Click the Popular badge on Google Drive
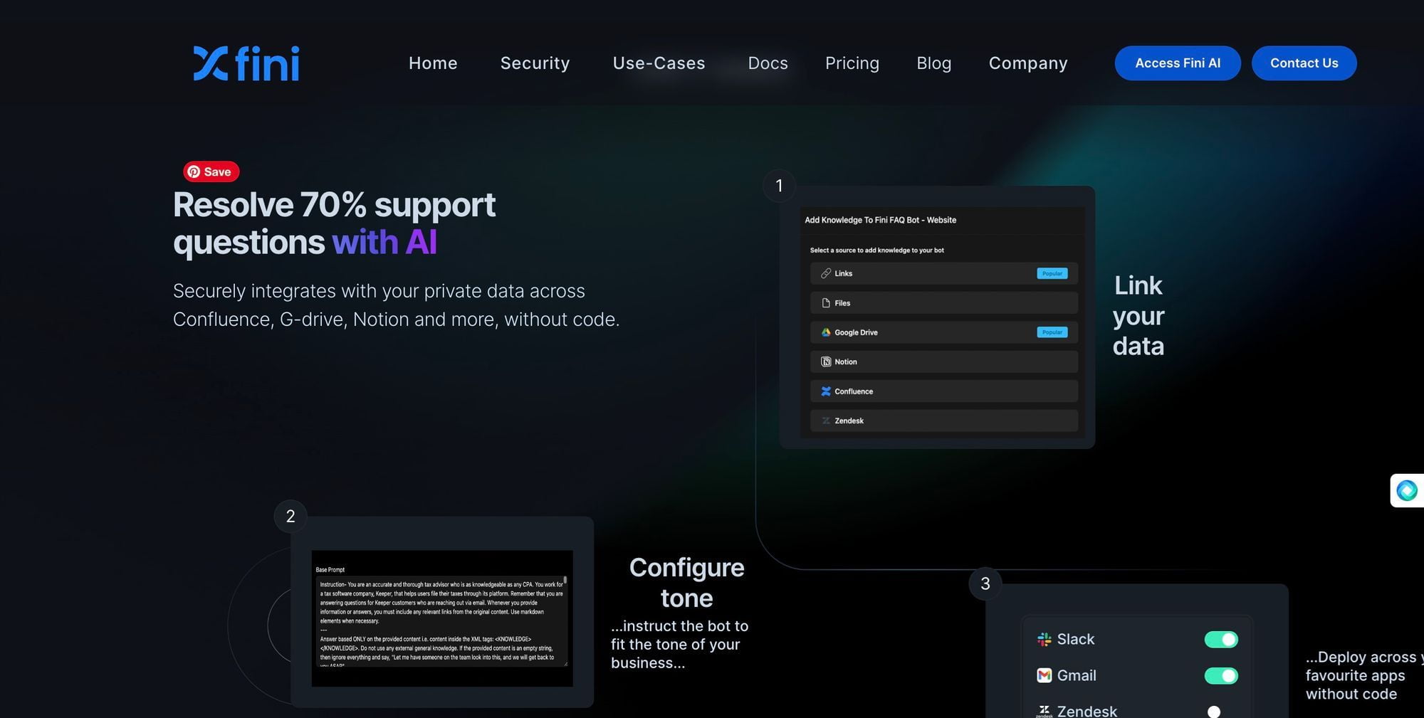Viewport: 1424px width, 718px height. 1052,332
